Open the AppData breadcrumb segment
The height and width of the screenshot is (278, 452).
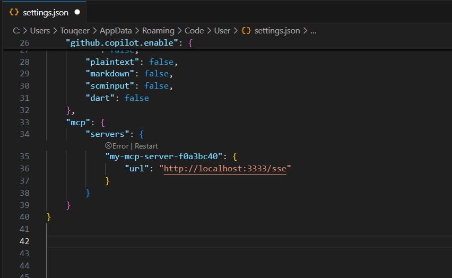[x=116, y=31]
